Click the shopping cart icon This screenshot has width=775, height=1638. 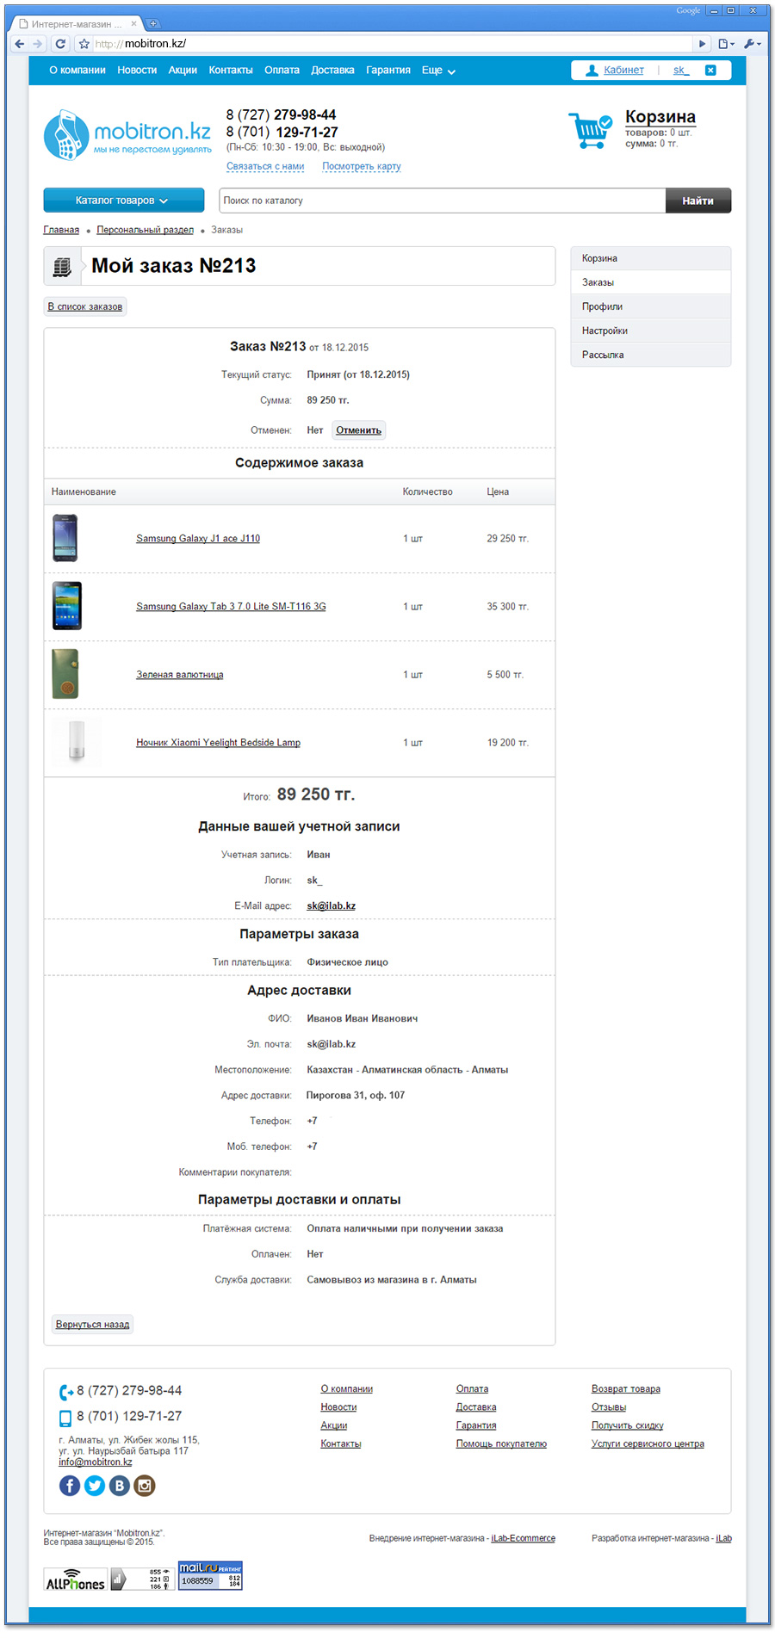(591, 130)
